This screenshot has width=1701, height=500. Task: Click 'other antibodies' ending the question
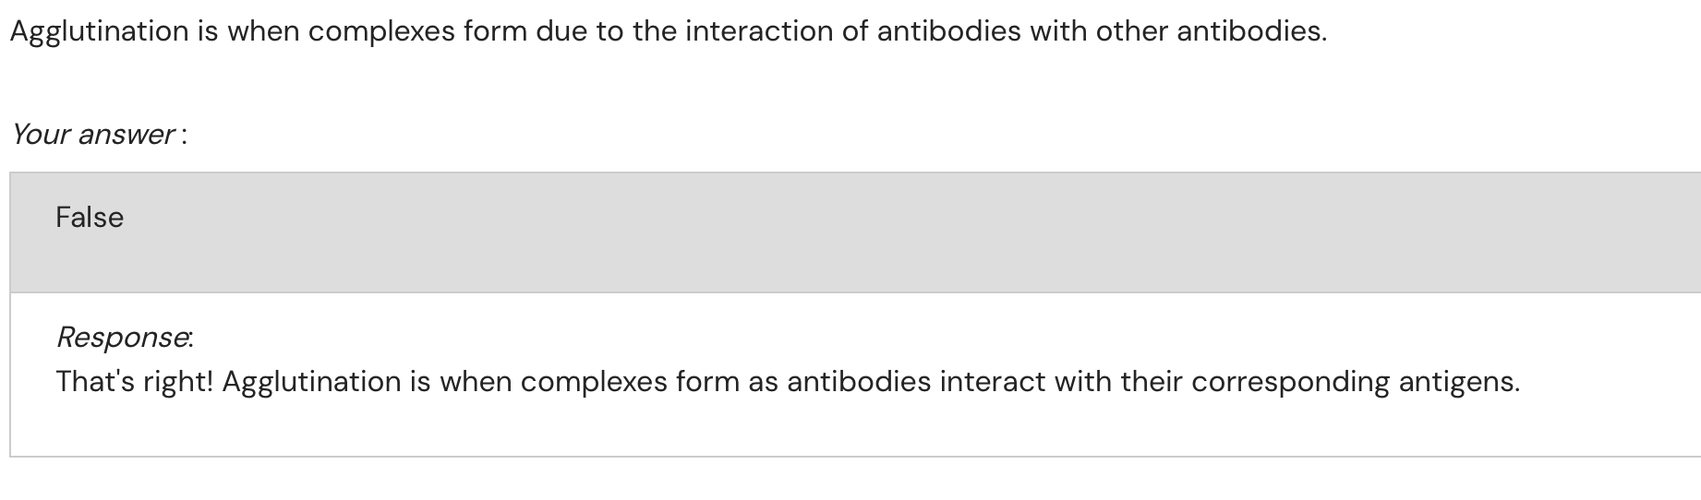[1210, 31]
